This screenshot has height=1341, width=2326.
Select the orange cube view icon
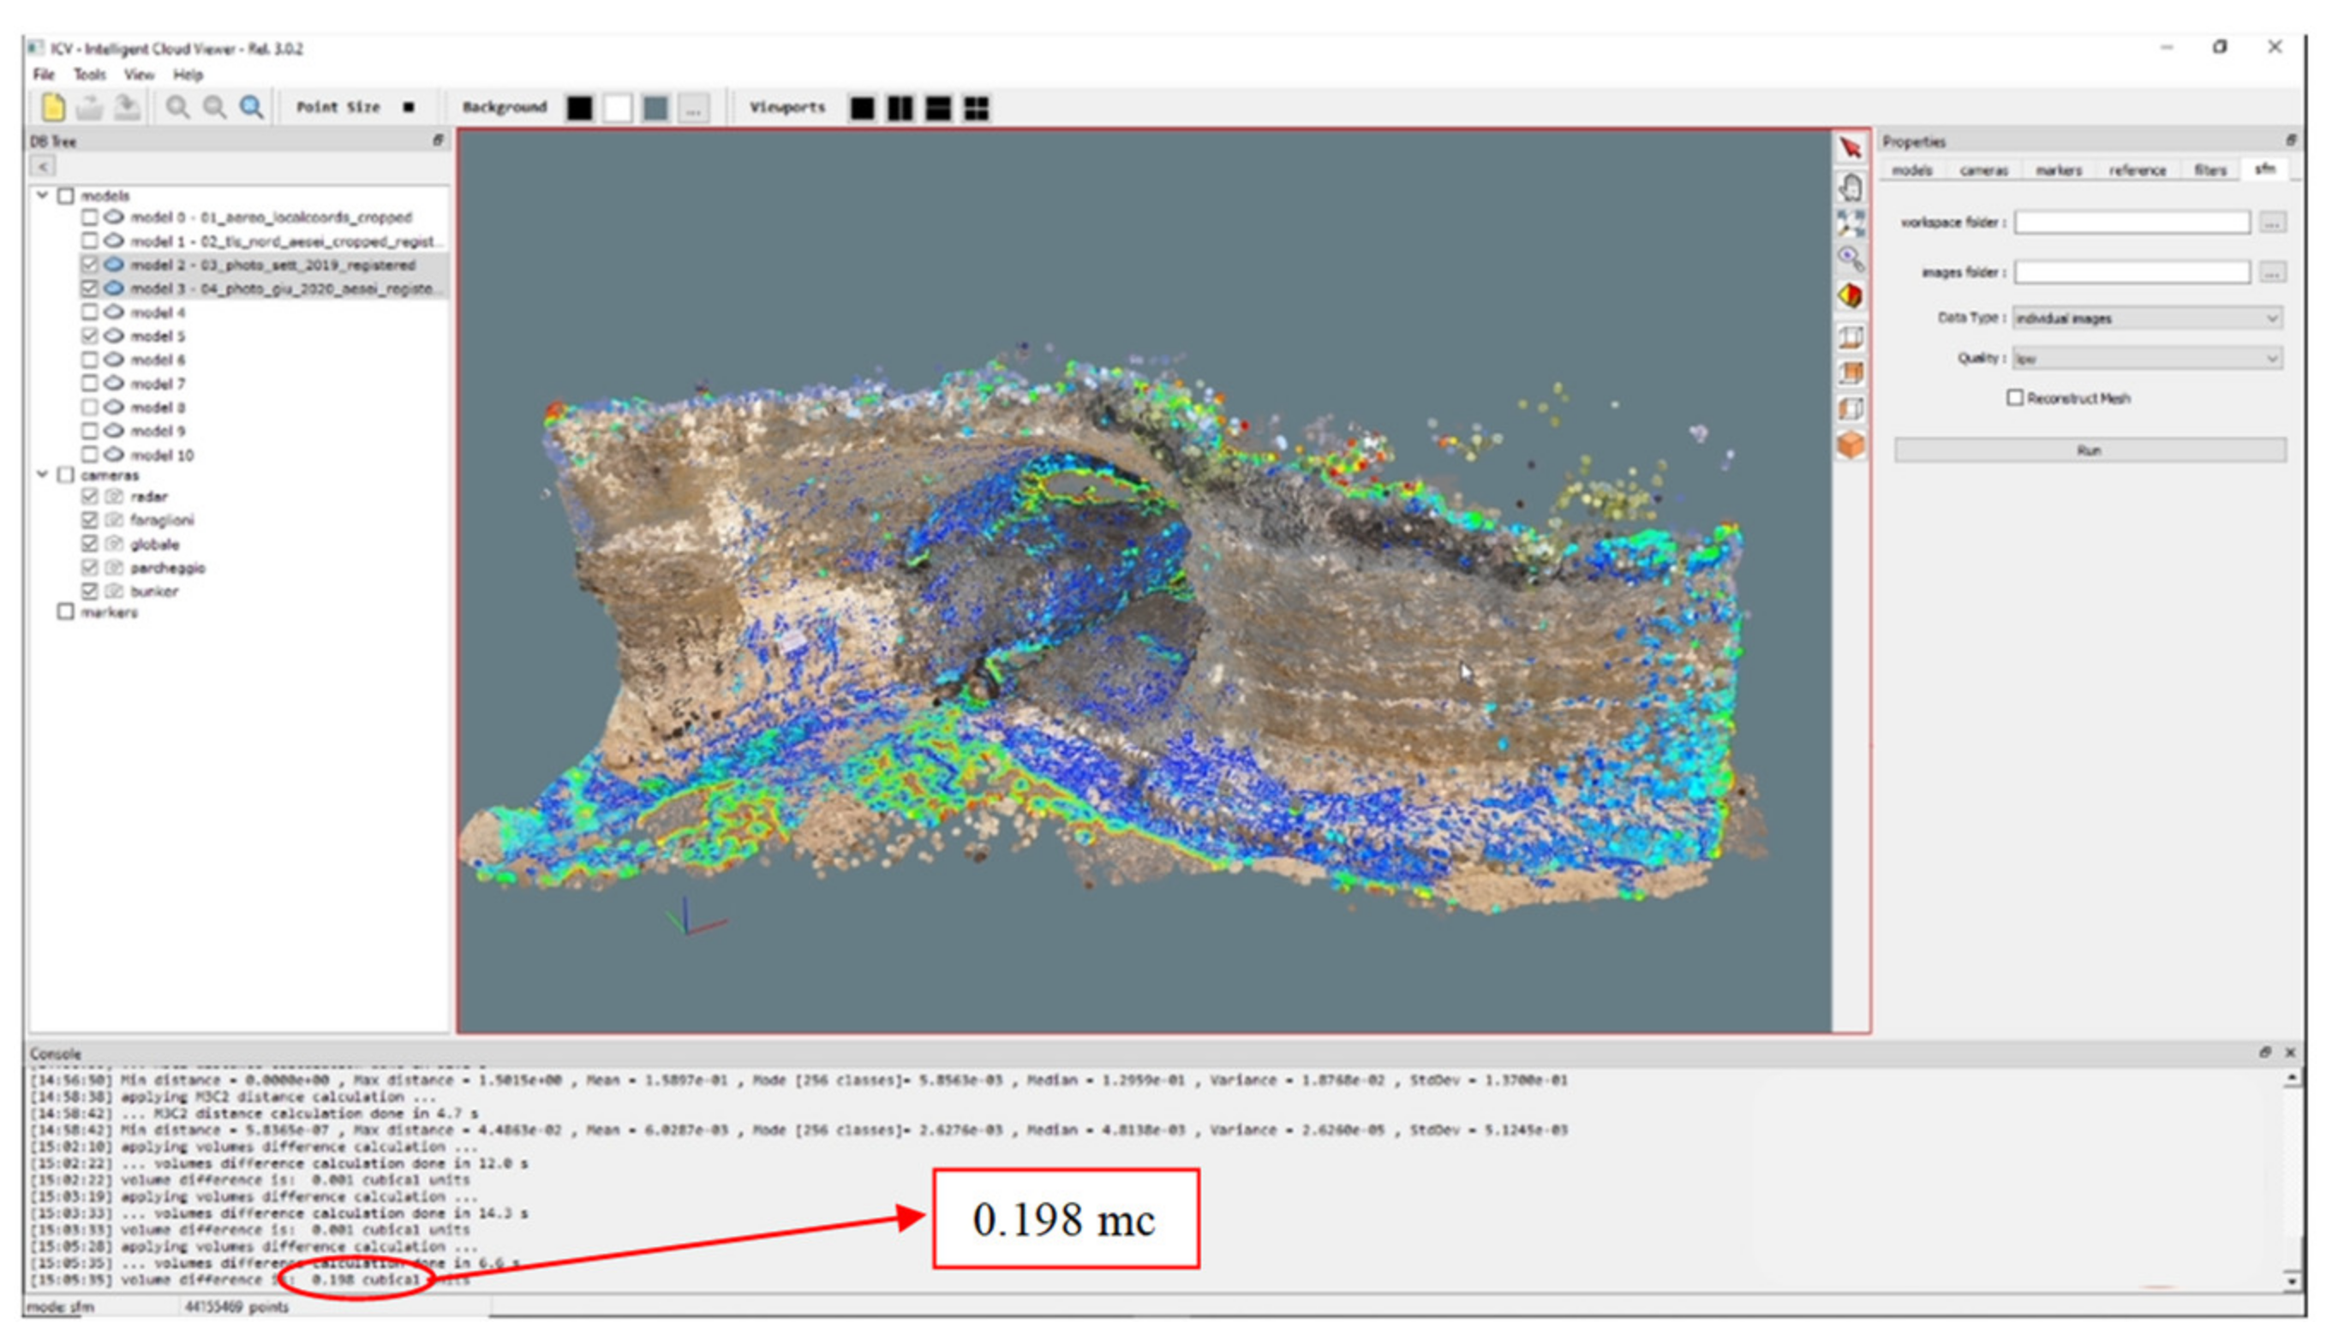click(1851, 444)
